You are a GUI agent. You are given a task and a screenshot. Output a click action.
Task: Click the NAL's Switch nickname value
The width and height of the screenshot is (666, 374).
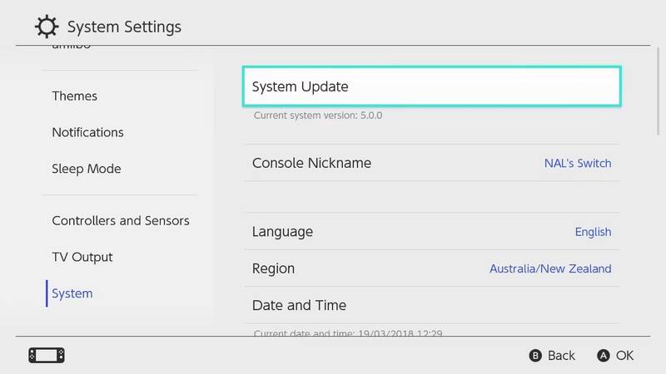pos(578,163)
